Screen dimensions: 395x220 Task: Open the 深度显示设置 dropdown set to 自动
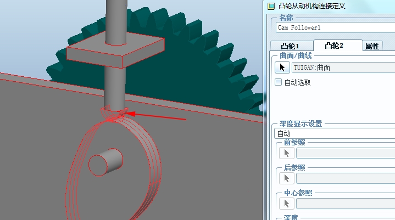pos(335,133)
